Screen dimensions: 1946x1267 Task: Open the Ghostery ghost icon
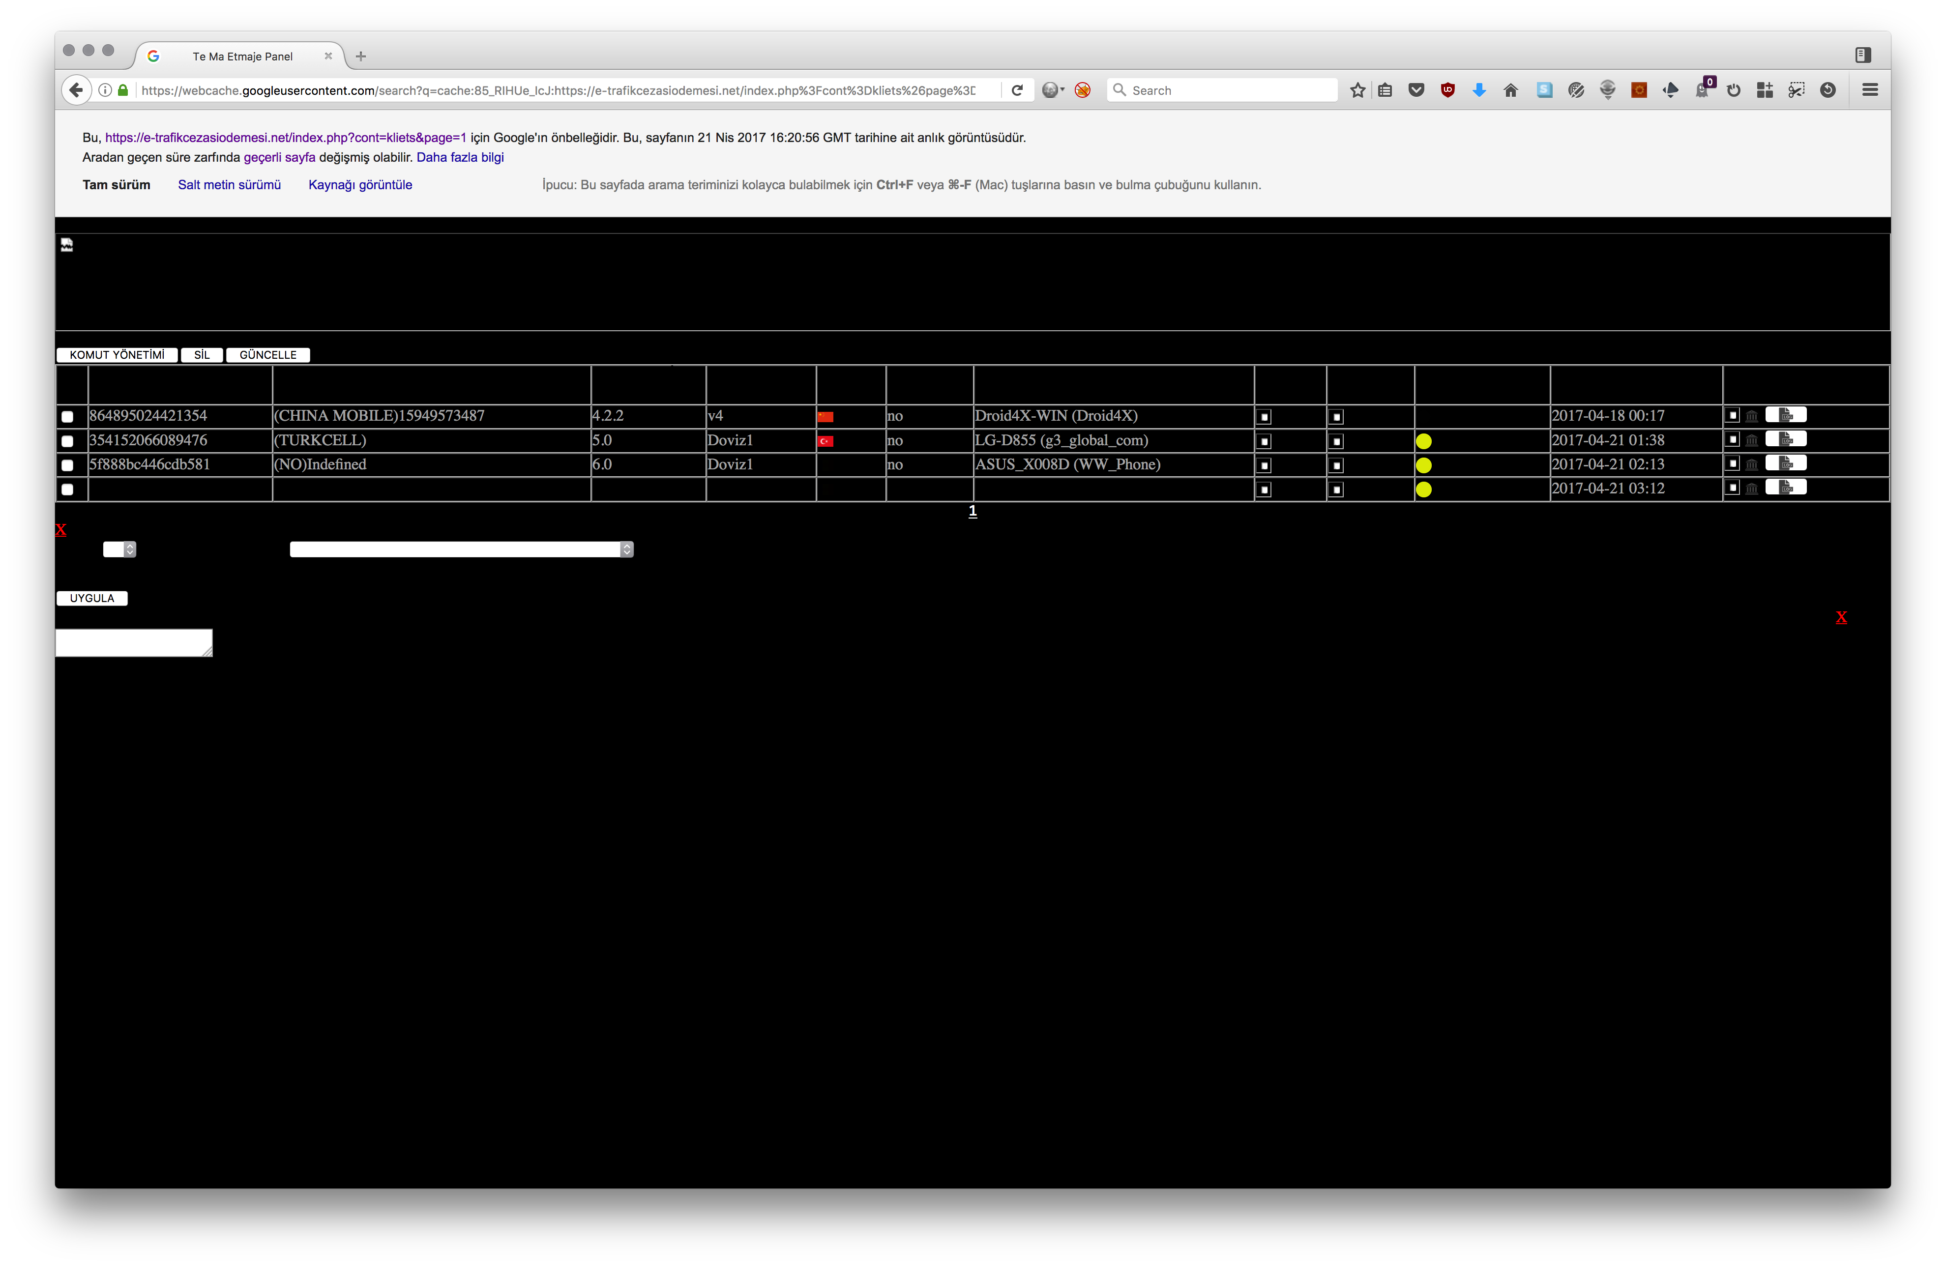click(1702, 90)
